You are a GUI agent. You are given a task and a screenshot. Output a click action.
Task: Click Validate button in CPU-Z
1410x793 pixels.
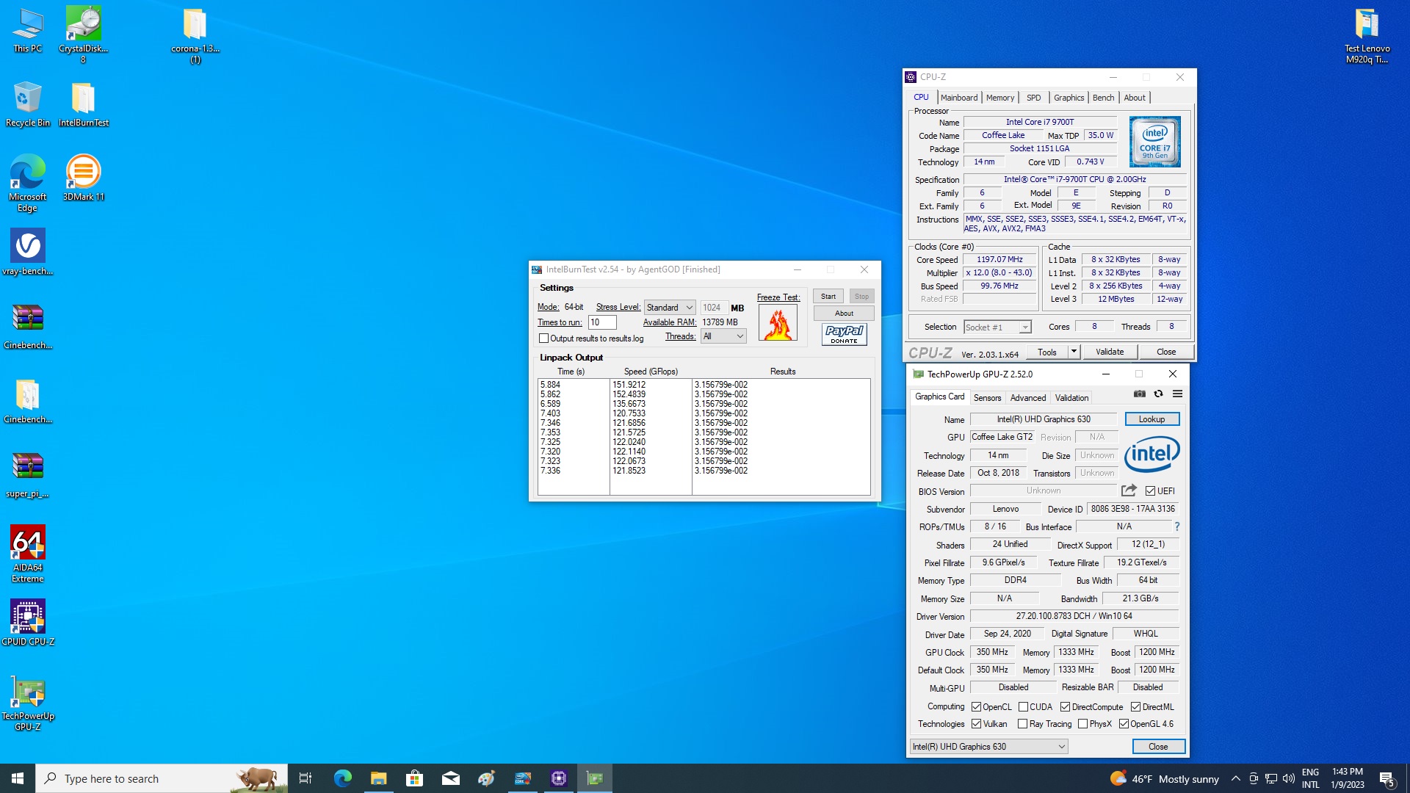(x=1109, y=352)
